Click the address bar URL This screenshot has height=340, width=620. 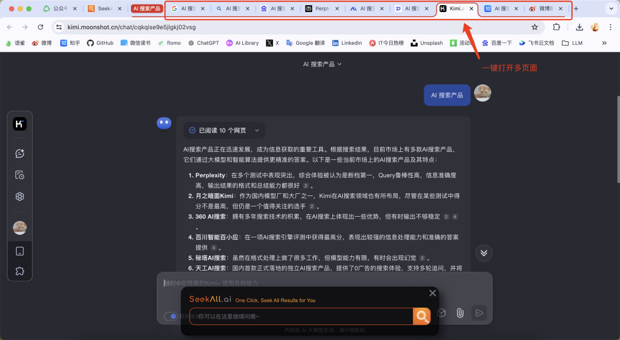click(131, 27)
